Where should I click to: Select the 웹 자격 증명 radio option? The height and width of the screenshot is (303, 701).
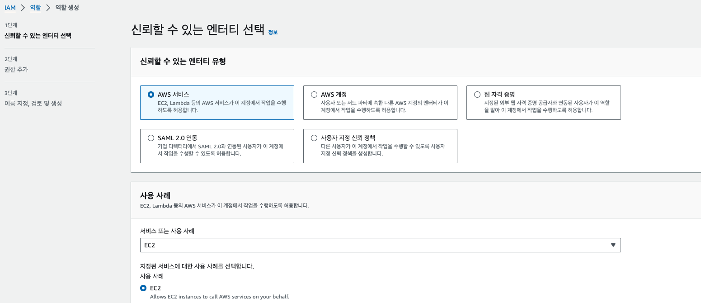(x=477, y=95)
